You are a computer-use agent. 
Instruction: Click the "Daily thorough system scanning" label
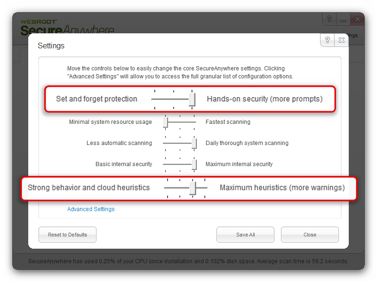[x=247, y=143]
